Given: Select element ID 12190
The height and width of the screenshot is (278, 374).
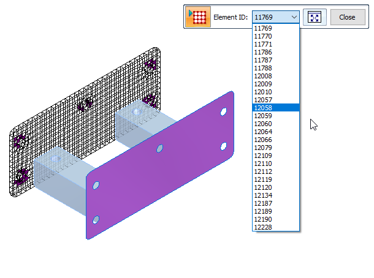Looking at the screenshot, I should (276, 219).
